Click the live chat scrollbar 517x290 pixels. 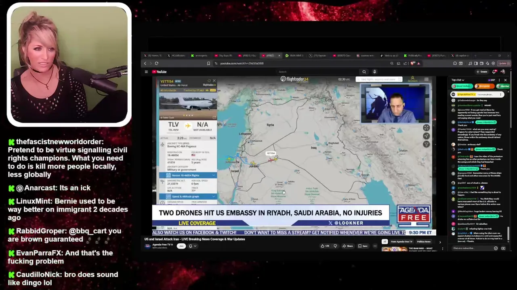tap(508, 233)
